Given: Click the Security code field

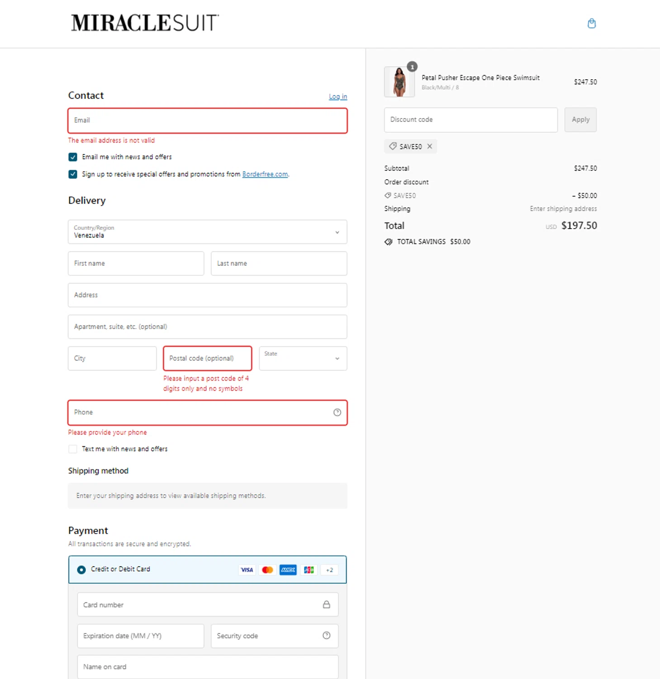Looking at the screenshot, I should [x=275, y=636].
